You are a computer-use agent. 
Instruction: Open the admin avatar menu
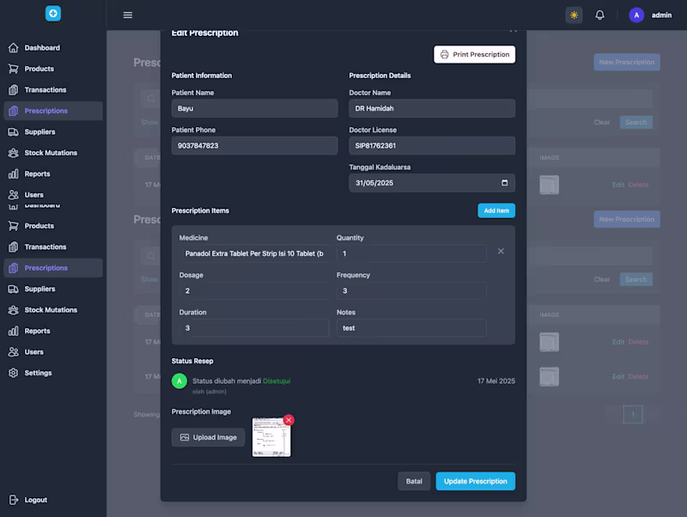point(636,15)
